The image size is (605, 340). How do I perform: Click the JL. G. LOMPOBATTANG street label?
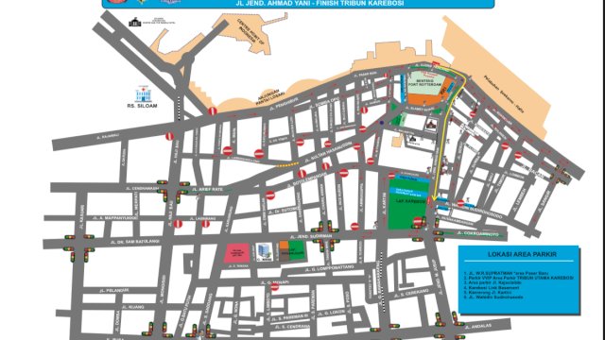point(329,268)
